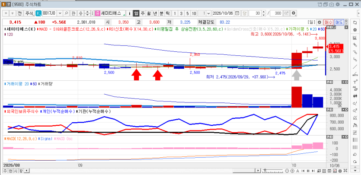Click the redo arrow in right sidebar
361x175 pixels.
355,162
